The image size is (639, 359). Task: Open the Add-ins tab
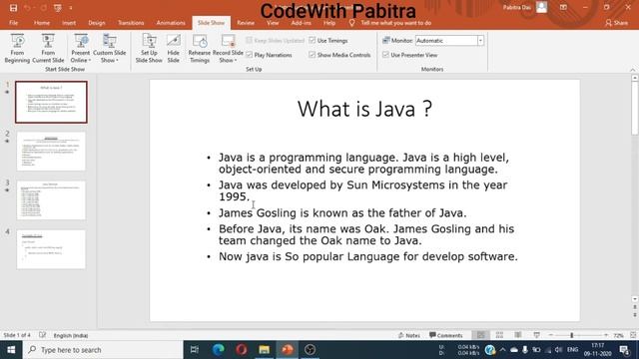click(302, 23)
